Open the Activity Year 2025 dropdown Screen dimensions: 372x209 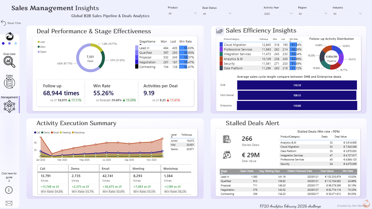point(279,14)
